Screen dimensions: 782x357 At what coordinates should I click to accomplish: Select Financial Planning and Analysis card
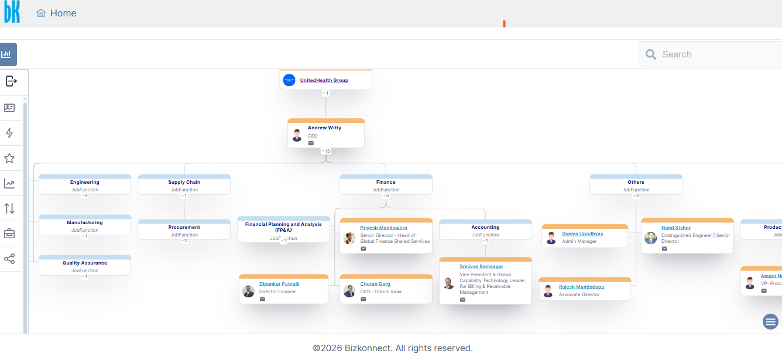[284, 229]
